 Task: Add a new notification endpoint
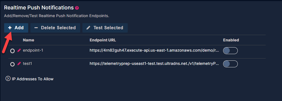16,28
